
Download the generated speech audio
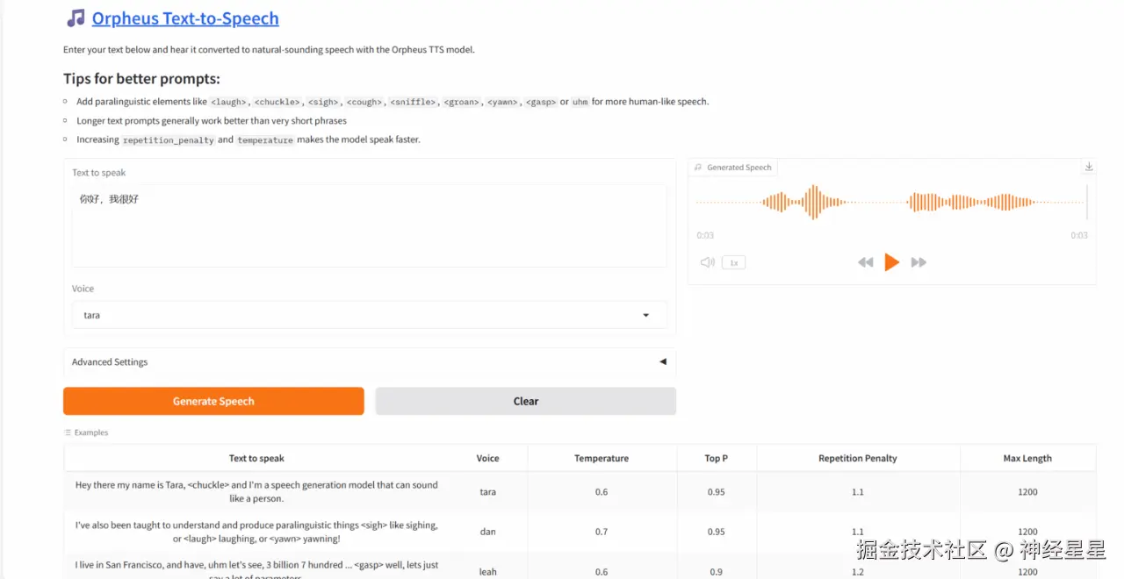[1089, 167]
